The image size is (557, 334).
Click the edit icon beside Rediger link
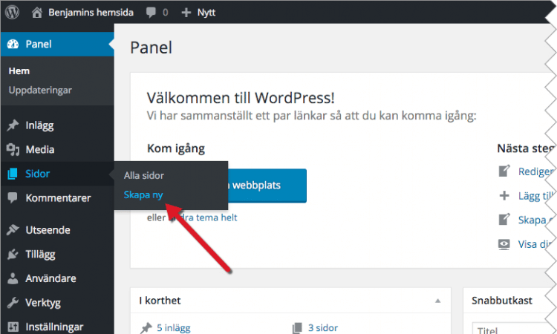504,171
